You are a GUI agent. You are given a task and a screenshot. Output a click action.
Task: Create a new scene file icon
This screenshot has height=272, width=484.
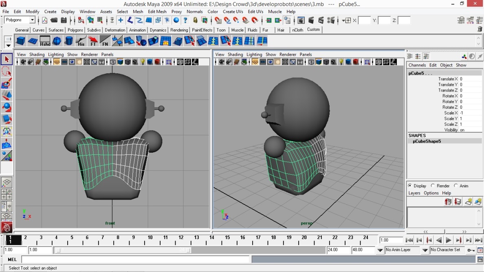[44, 20]
